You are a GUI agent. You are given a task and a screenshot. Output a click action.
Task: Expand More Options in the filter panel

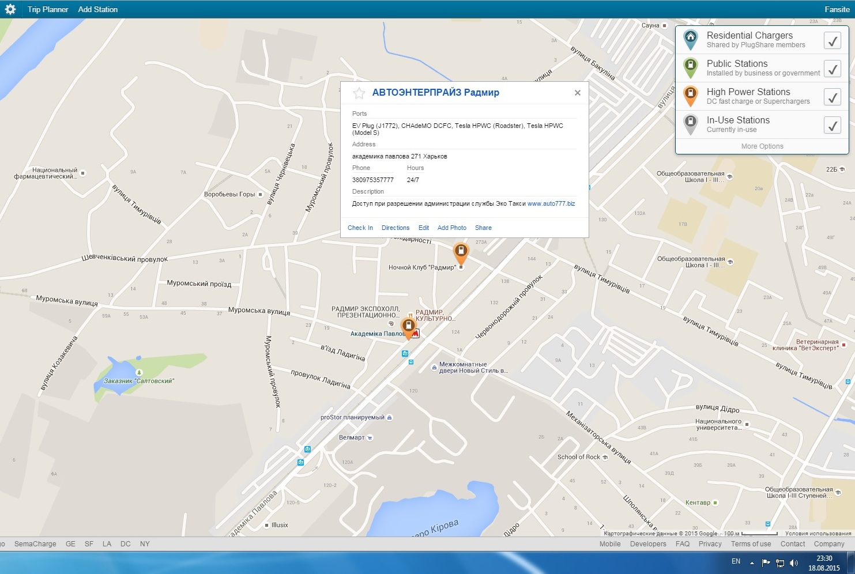pyautogui.click(x=762, y=146)
